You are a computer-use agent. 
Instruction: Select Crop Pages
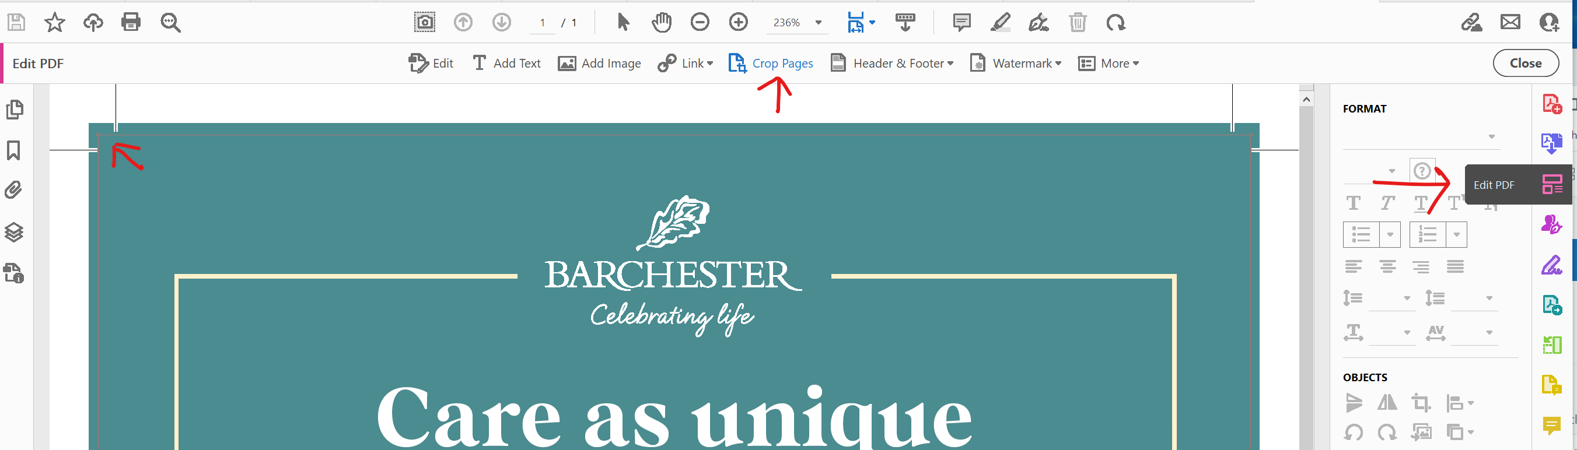[771, 63]
